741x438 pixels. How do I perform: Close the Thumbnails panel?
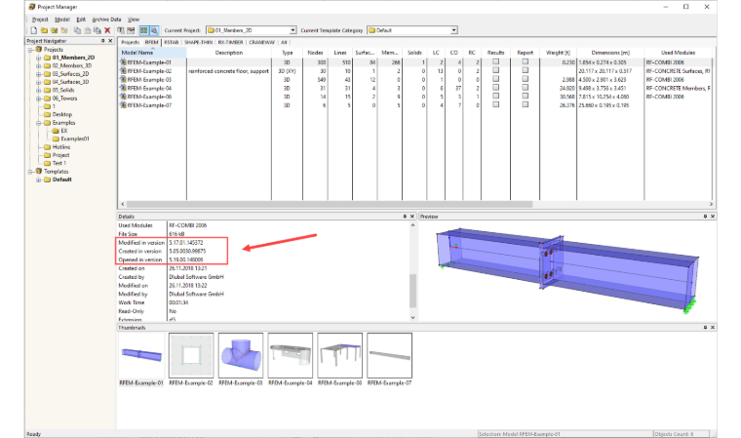pos(713,328)
